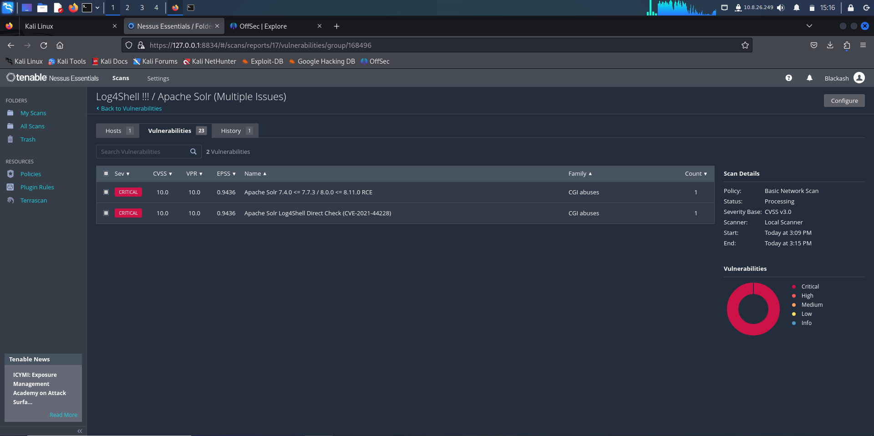This screenshot has width=874, height=436.
Task: Sort vulnerabilities by Name column
Action: point(255,173)
